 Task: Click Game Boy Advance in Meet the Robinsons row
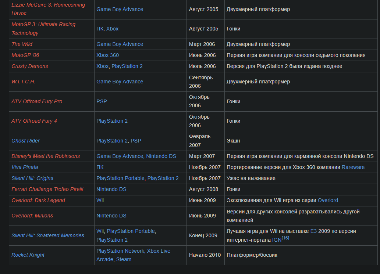120,156
